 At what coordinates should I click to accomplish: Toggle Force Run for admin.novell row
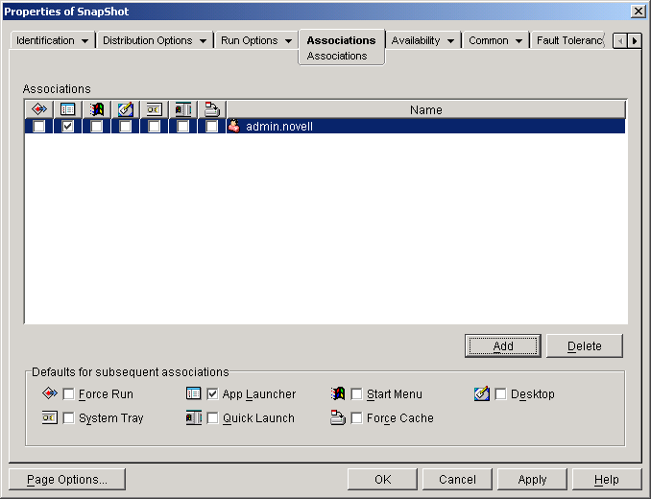tap(39, 126)
